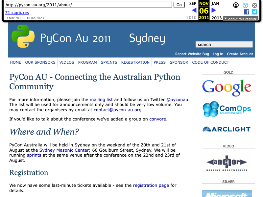Open the registration page link
This screenshot has width=263, height=197.
click(151, 186)
